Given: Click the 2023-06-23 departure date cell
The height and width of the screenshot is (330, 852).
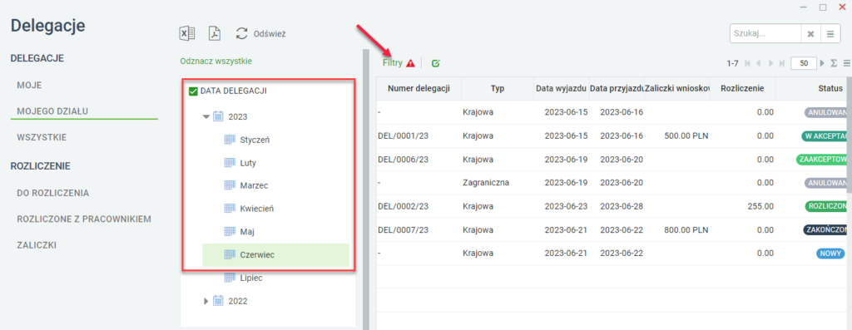Looking at the screenshot, I should (562, 206).
